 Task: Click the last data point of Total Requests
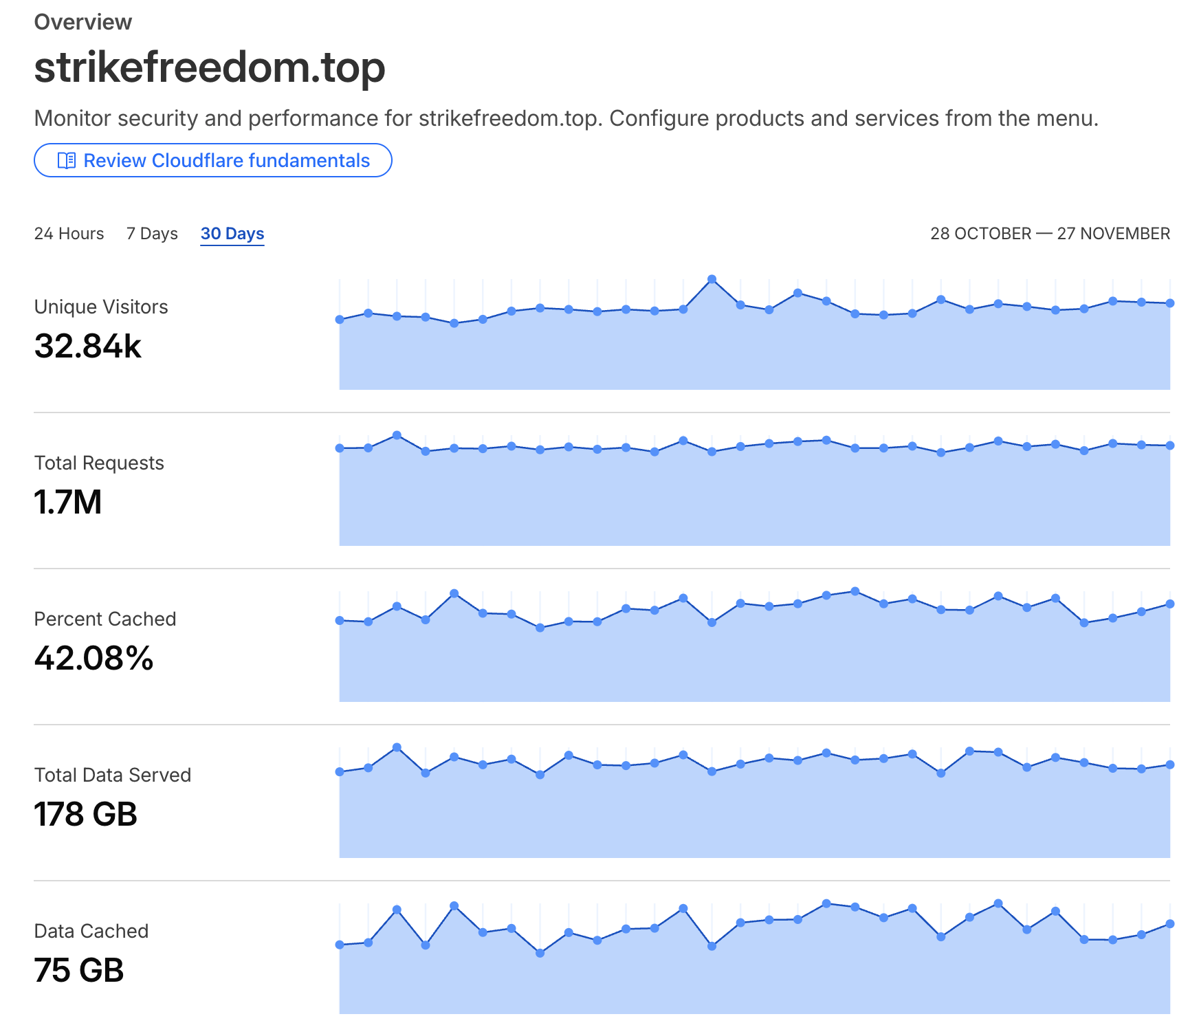coord(1170,445)
